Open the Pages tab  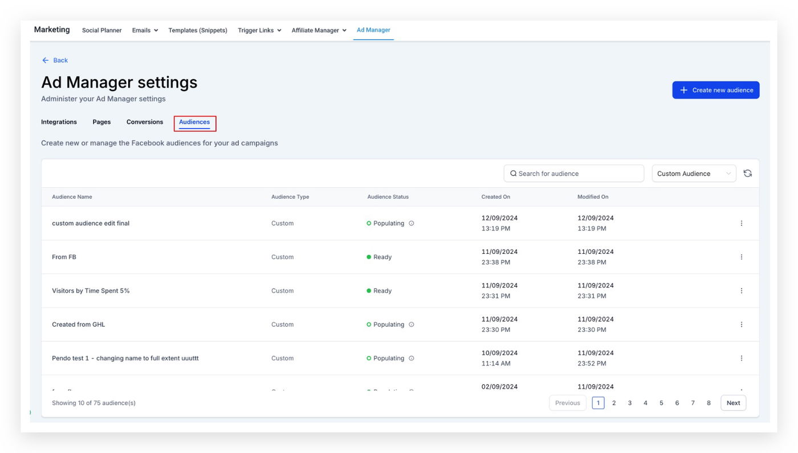tap(101, 122)
